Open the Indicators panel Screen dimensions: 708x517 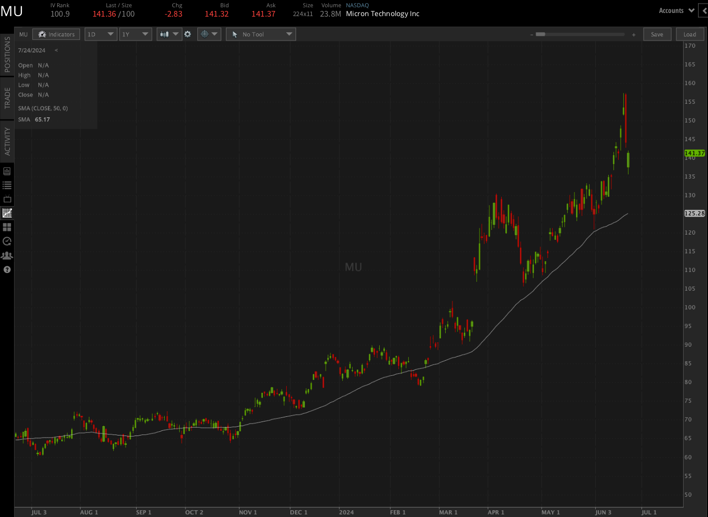(x=56, y=34)
